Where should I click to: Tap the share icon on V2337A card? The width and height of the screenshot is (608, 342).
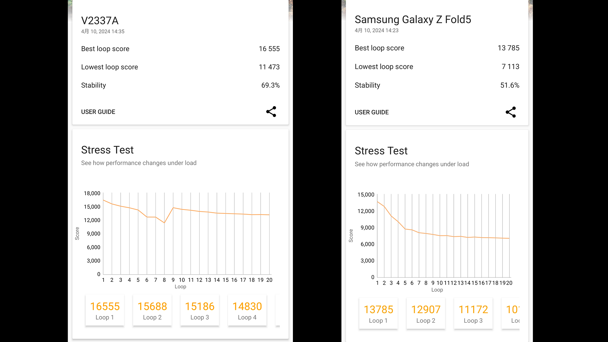tap(271, 112)
